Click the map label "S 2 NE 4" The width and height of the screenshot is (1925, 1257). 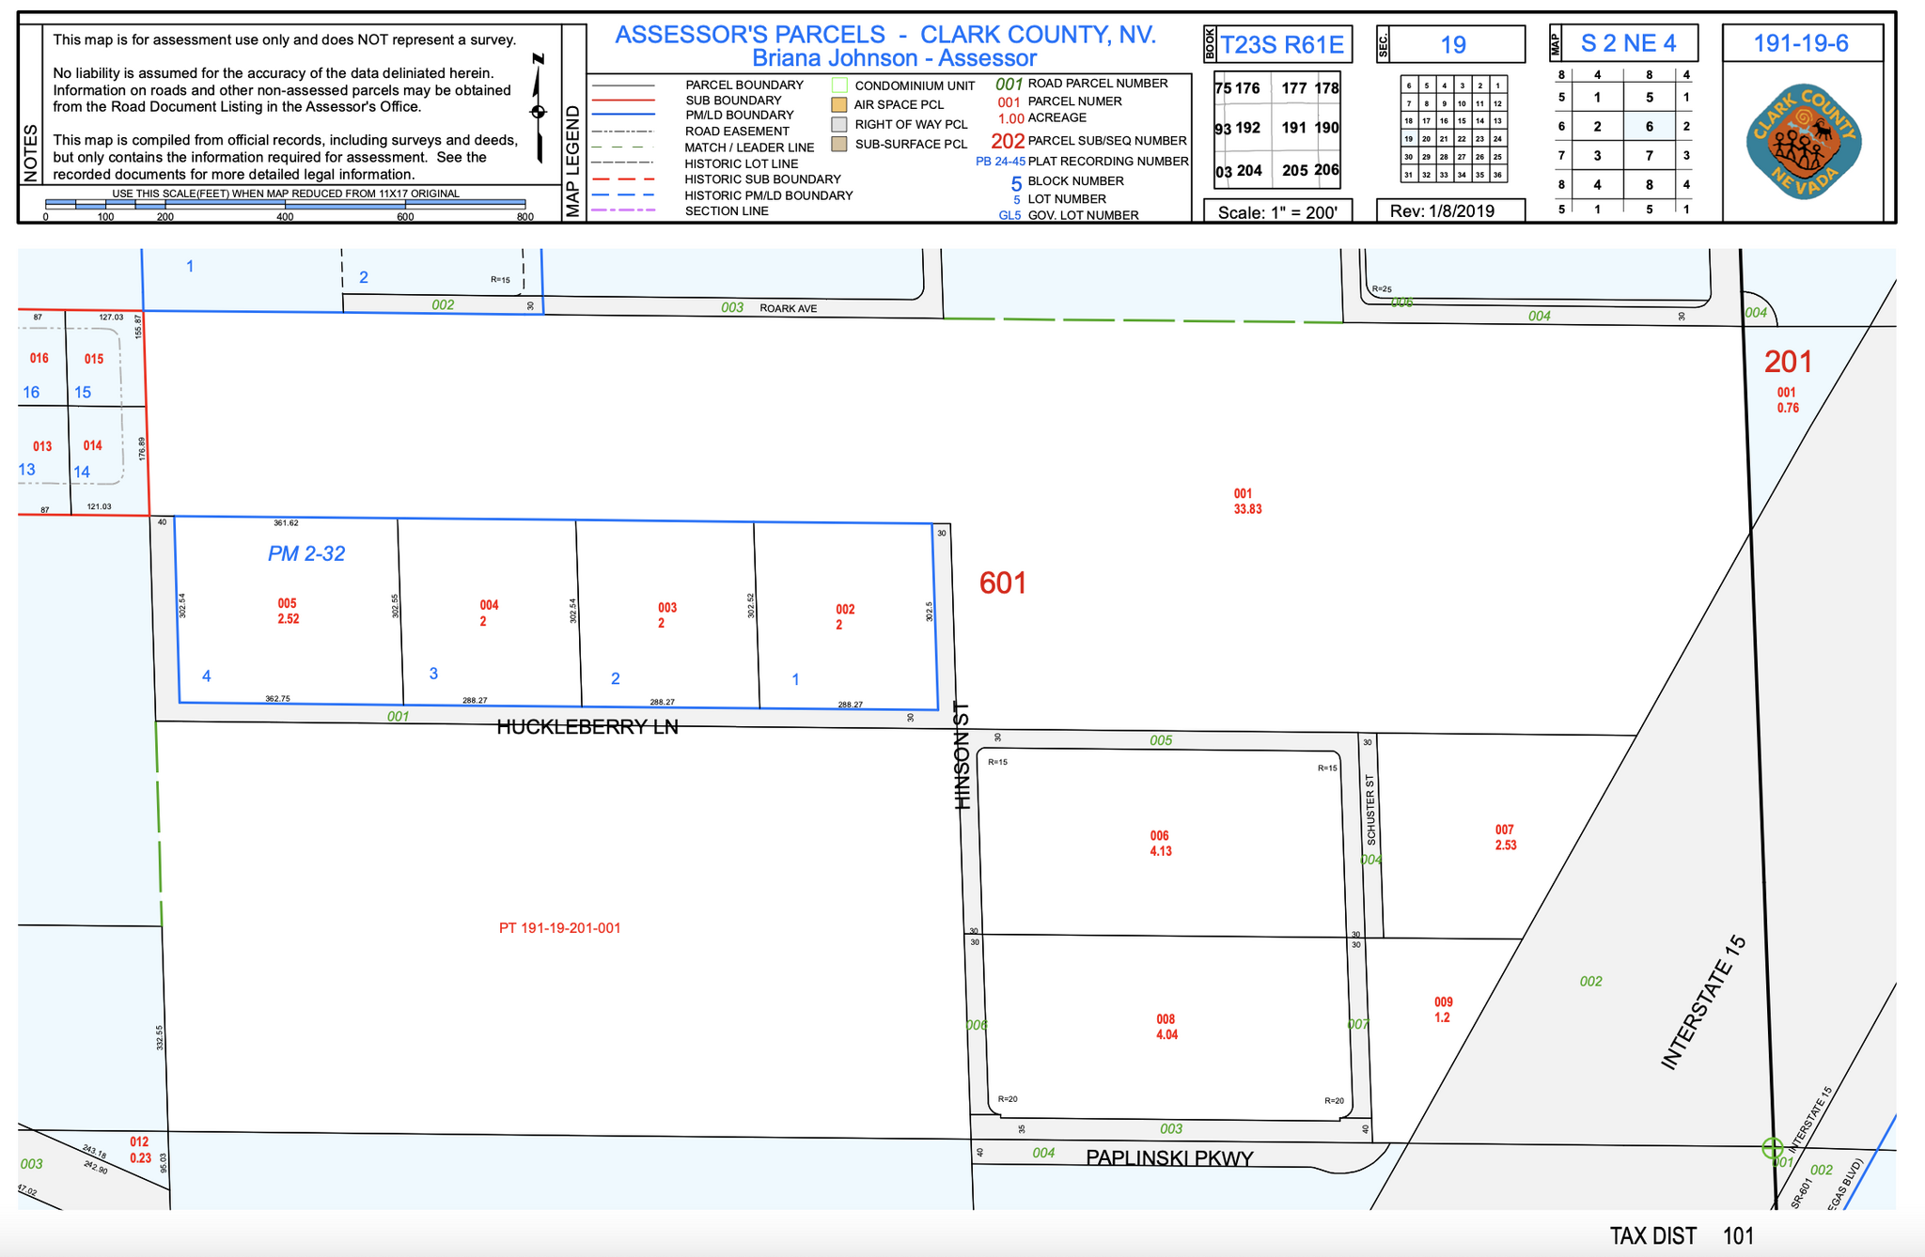pyautogui.click(x=1628, y=43)
